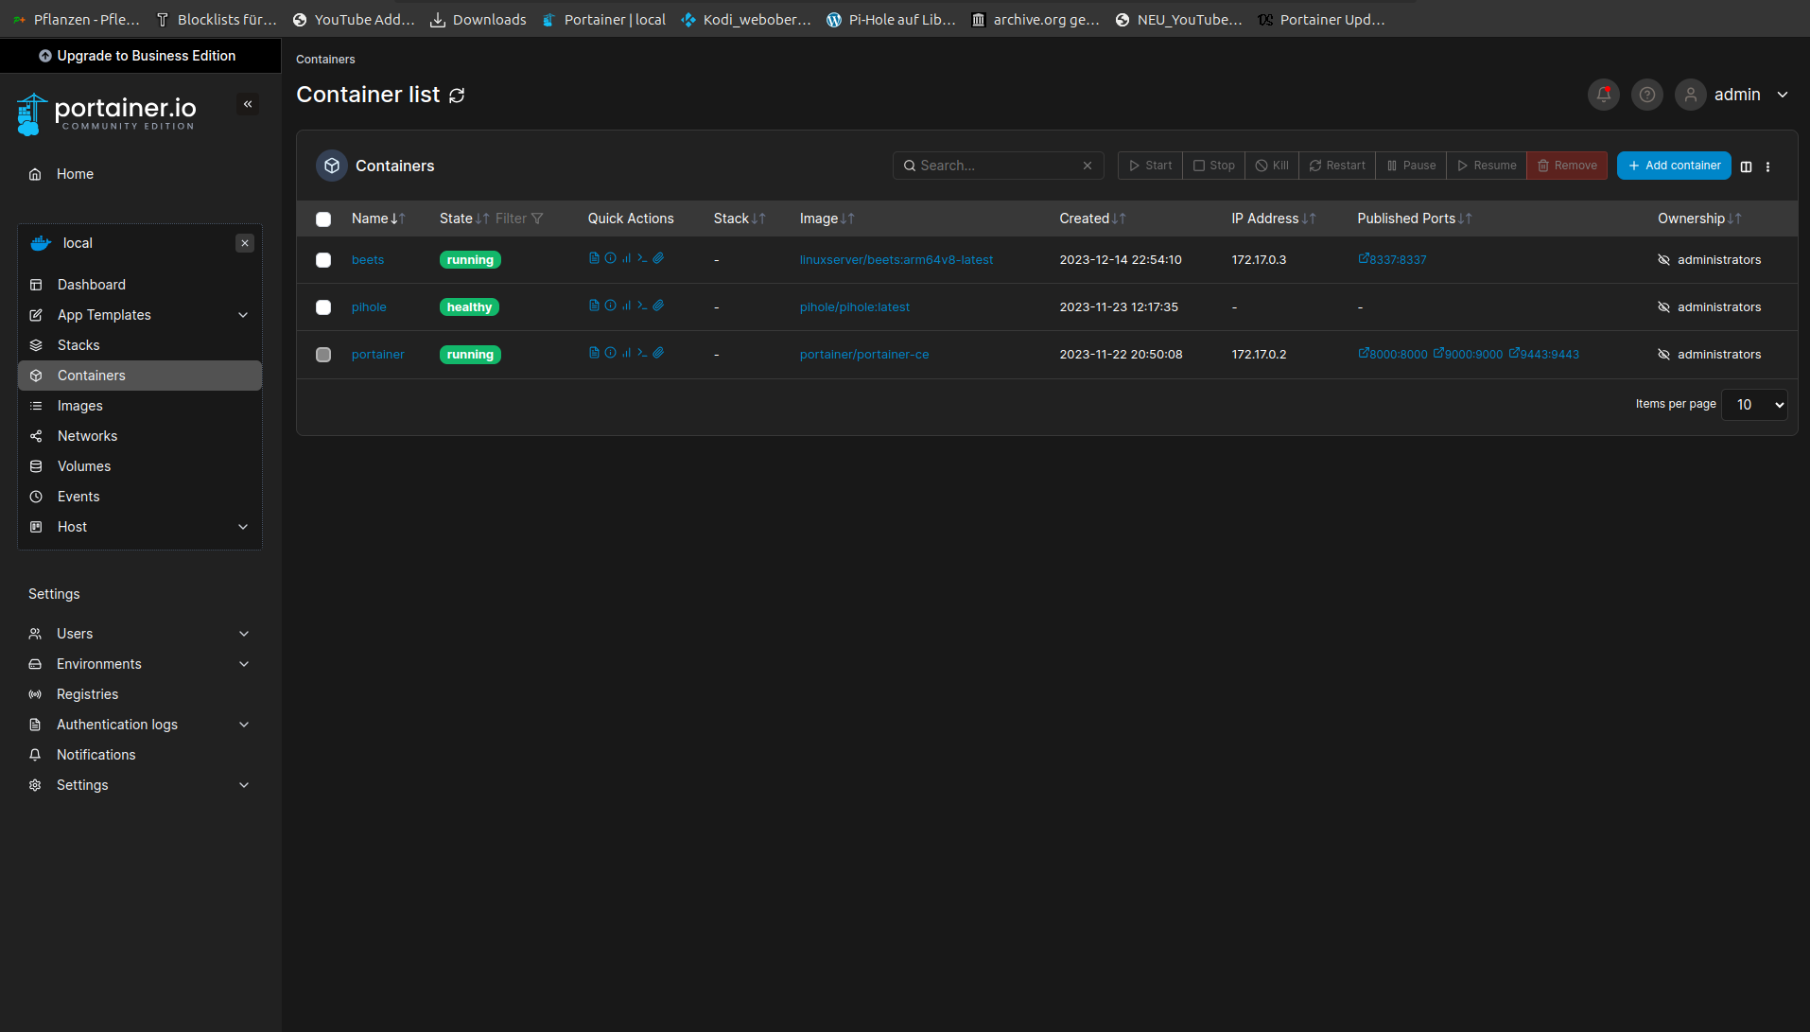Sort containers by Name column
Image resolution: width=1810 pixels, height=1032 pixels.
[378, 219]
